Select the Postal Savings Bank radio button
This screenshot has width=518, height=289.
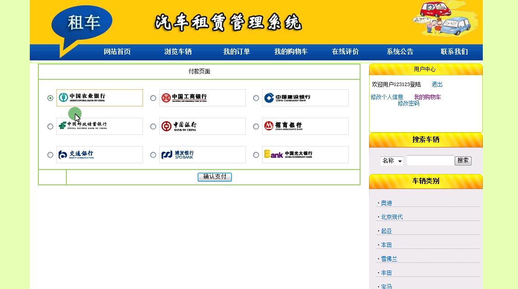pos(50,126)
